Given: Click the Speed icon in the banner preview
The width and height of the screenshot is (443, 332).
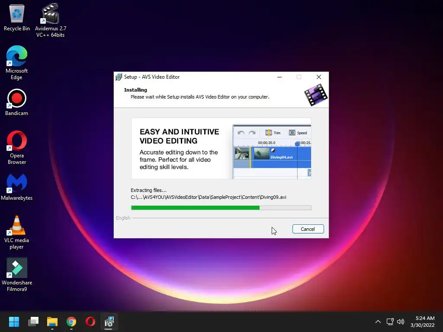Looking at the screenshot, I should click(292, 133).
